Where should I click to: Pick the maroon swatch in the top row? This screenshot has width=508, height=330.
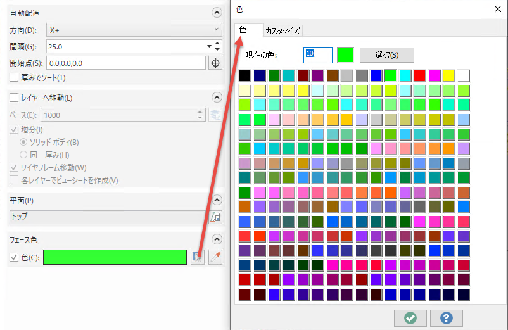(x=303, y=76)
